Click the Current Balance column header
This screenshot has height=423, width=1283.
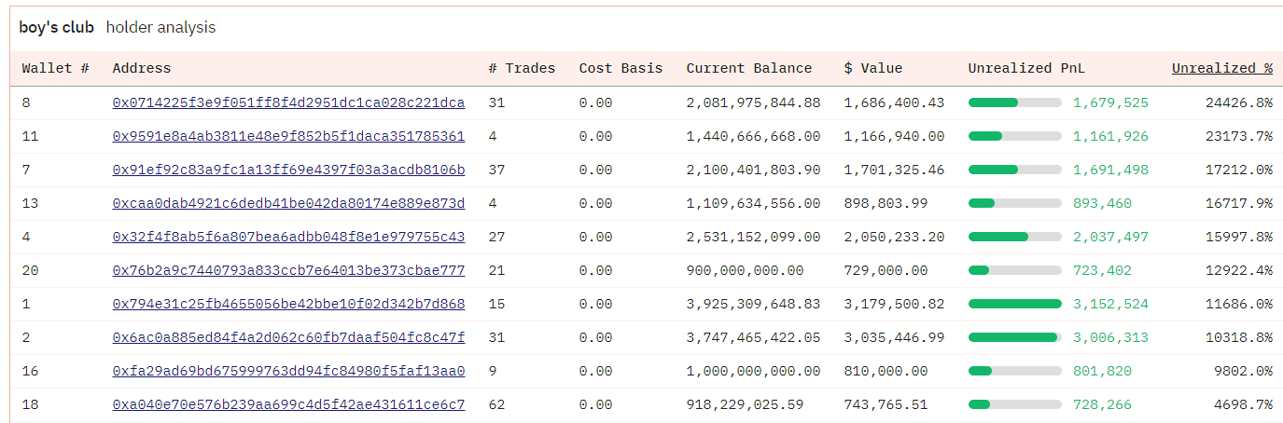click(748, 68)
